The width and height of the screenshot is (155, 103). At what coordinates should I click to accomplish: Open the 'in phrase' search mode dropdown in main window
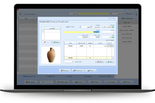tap(68, 13)
